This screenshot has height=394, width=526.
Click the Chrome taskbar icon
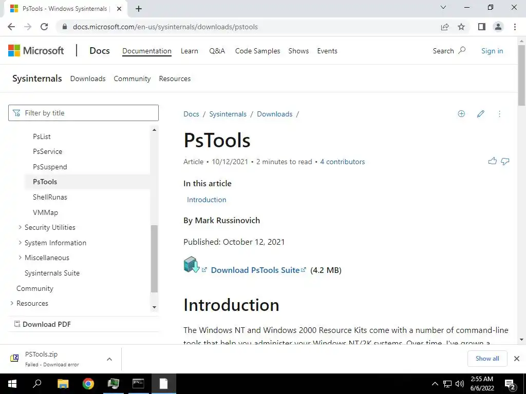pyautogui.click(x=88, y=384)
